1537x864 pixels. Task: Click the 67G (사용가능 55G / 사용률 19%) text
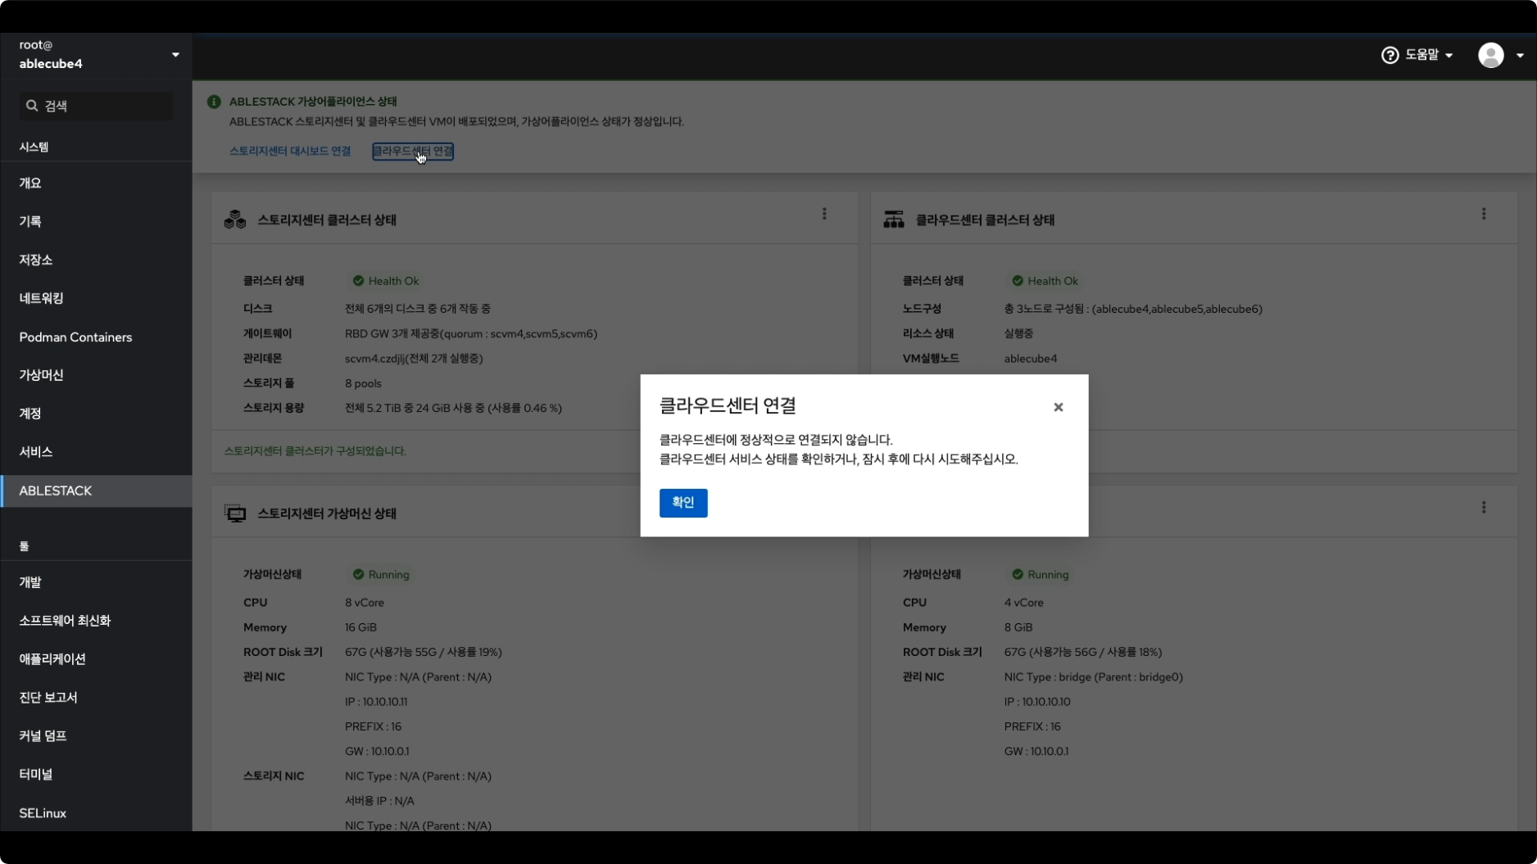[423, 652]
